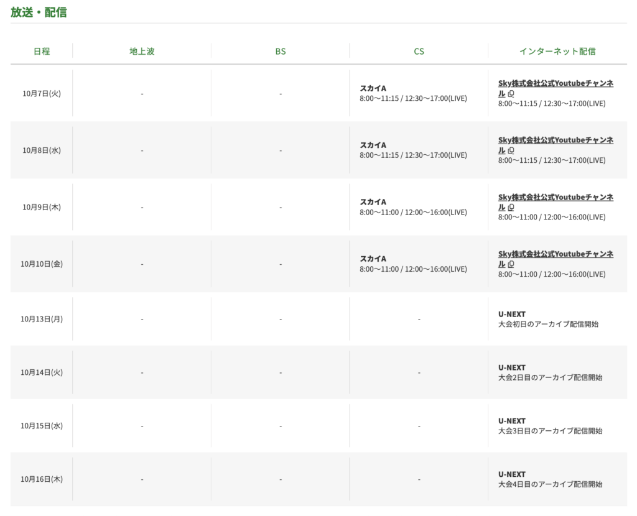Click the 10月13日(月) date cell

(42, 319)
